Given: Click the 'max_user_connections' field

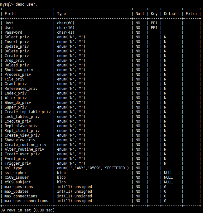Looking at the screenshot, I should click(26, 201).
